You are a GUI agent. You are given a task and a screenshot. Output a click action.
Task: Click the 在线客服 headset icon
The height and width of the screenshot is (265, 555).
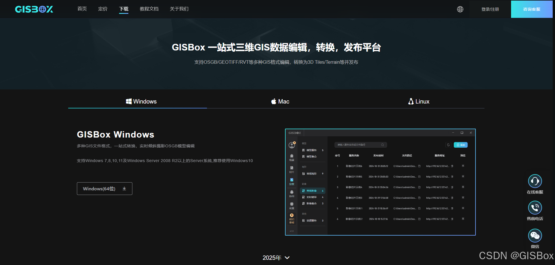point(535,181)
